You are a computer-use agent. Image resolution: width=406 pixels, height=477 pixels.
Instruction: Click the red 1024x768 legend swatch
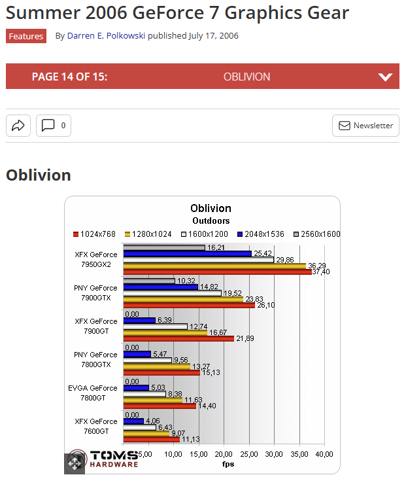(76, 234)
